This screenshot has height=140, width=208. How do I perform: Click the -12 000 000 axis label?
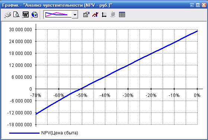tap(20, 113)
